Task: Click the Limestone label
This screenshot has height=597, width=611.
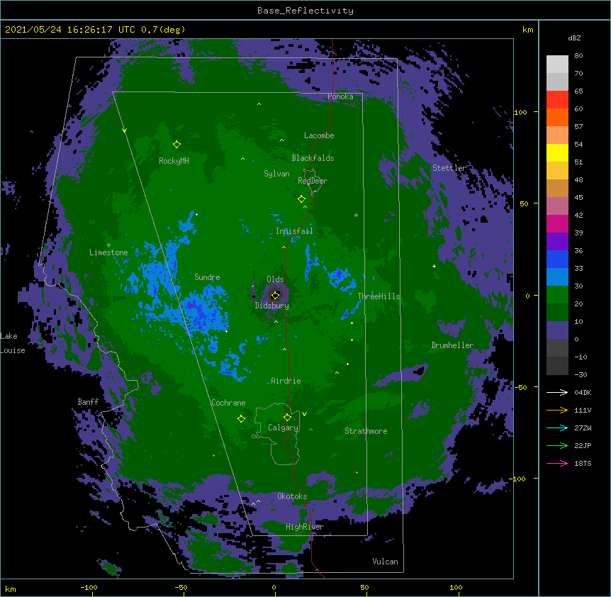Action: [108, 252]
